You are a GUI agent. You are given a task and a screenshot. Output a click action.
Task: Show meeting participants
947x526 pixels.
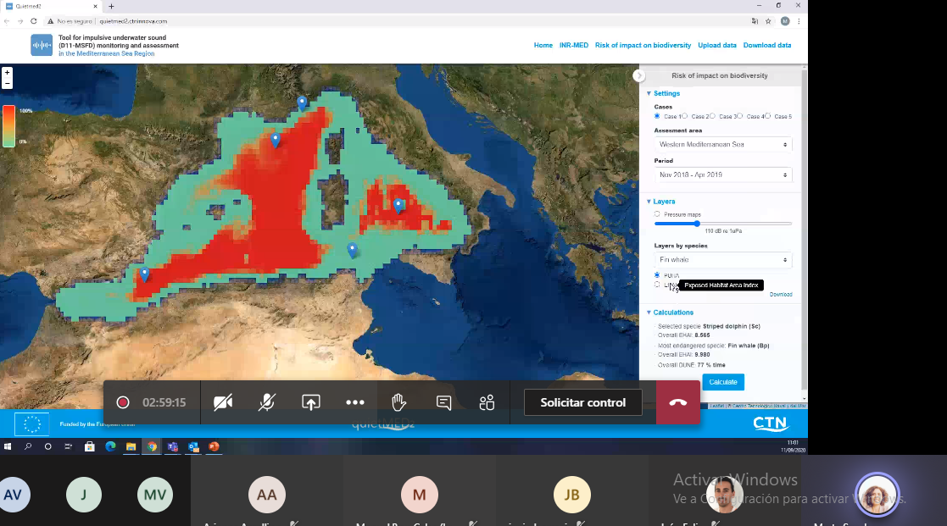click(487, 402)
